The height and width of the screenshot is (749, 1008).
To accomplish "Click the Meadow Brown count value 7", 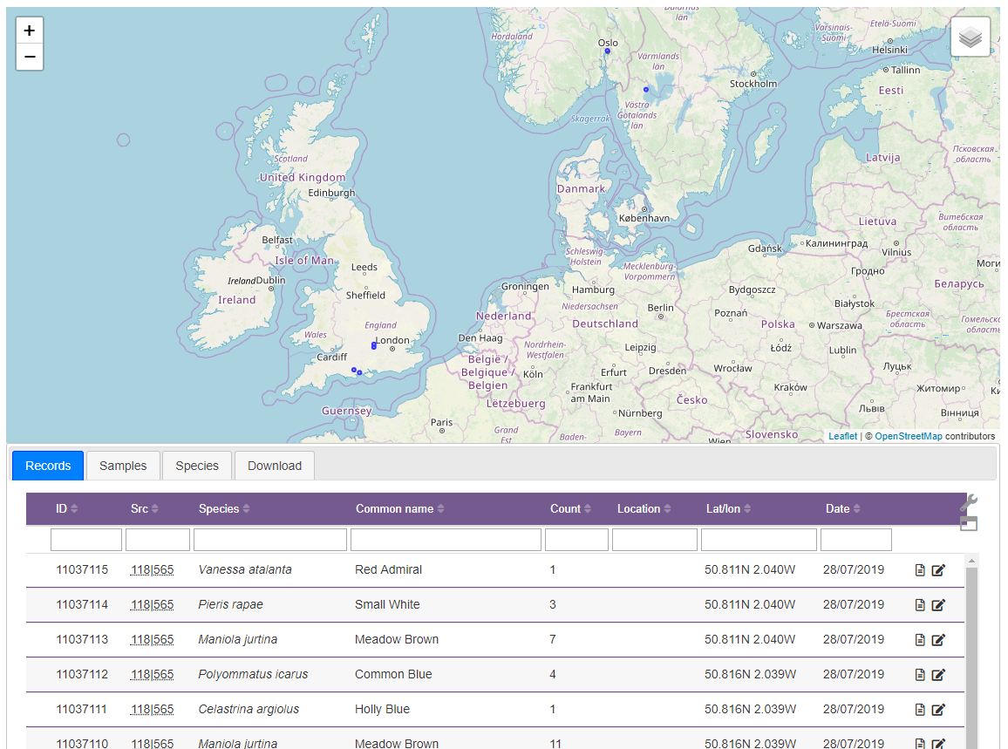I will pos(553,639).
